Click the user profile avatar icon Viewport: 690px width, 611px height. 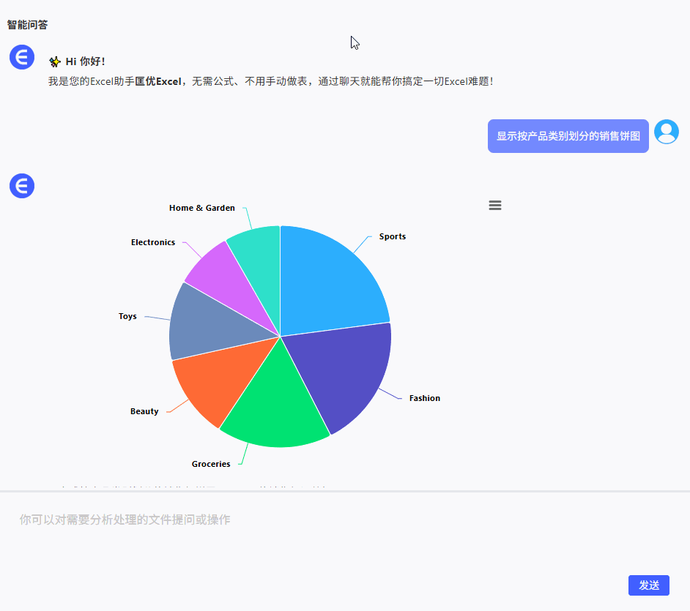tap(667, 132)
